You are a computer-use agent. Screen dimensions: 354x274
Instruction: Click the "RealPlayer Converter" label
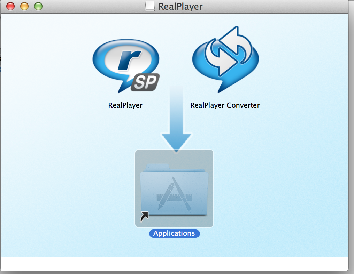point(225,105)
